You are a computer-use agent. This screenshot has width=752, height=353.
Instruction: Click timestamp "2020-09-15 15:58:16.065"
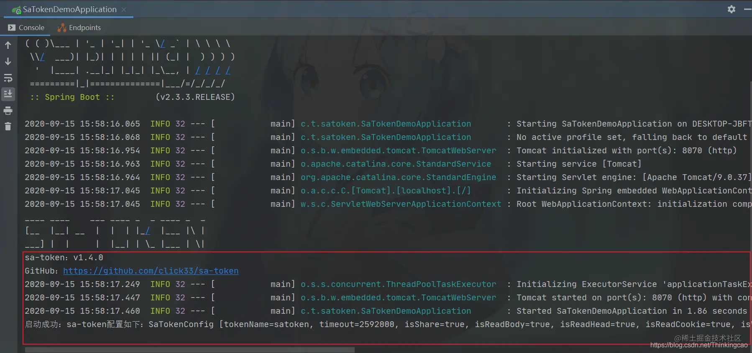click(x=82, y=124)
